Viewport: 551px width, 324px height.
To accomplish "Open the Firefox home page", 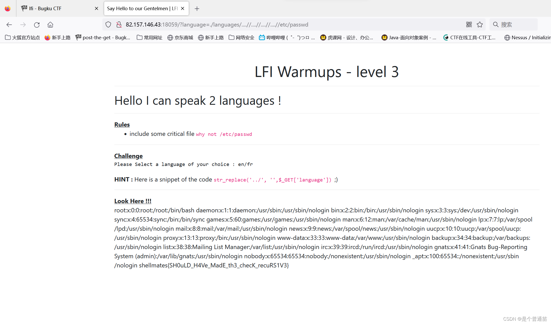I will click(x=50, y=24).
